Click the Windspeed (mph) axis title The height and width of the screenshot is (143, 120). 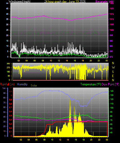pos(20,2)
